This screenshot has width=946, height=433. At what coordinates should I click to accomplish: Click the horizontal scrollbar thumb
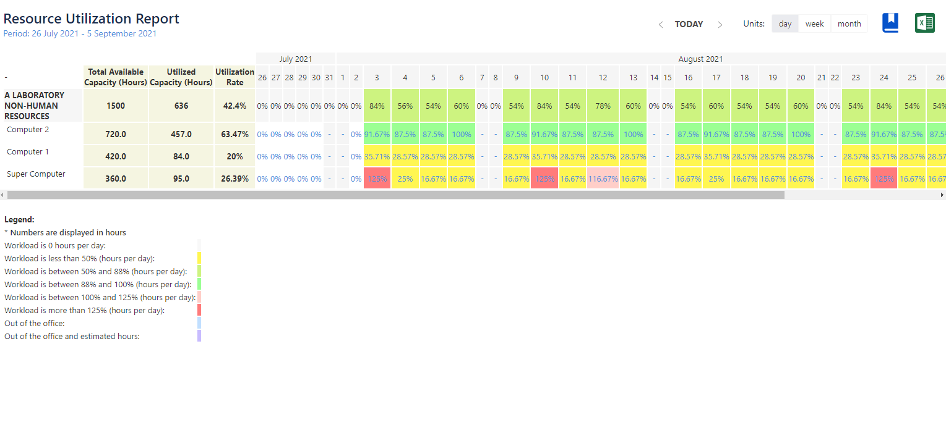point(396,195)
